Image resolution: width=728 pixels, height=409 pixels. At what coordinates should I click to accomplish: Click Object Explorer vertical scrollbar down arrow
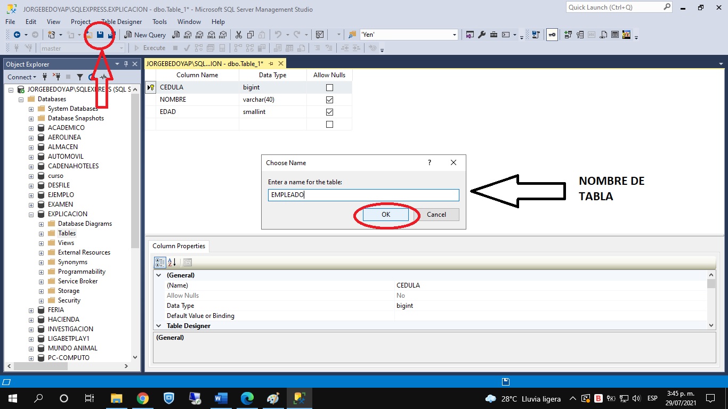click(135, 357)
